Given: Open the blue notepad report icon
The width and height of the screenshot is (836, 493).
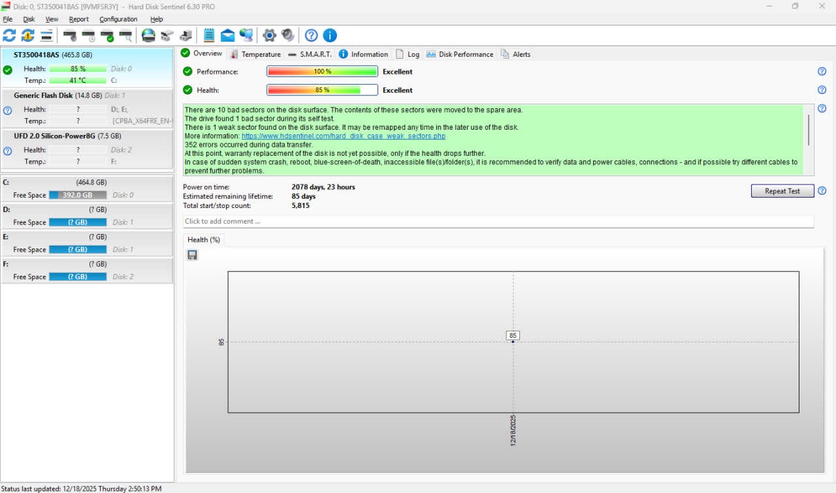Looking at the screenshot, I should (x=209, y=35).
